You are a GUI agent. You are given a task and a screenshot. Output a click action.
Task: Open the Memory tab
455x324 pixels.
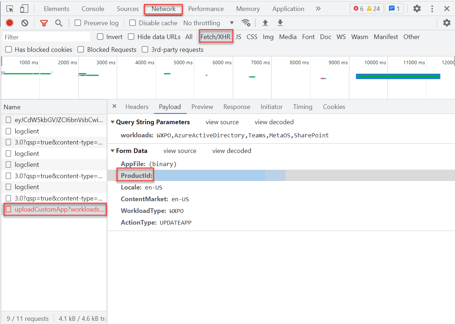(248, 9)
